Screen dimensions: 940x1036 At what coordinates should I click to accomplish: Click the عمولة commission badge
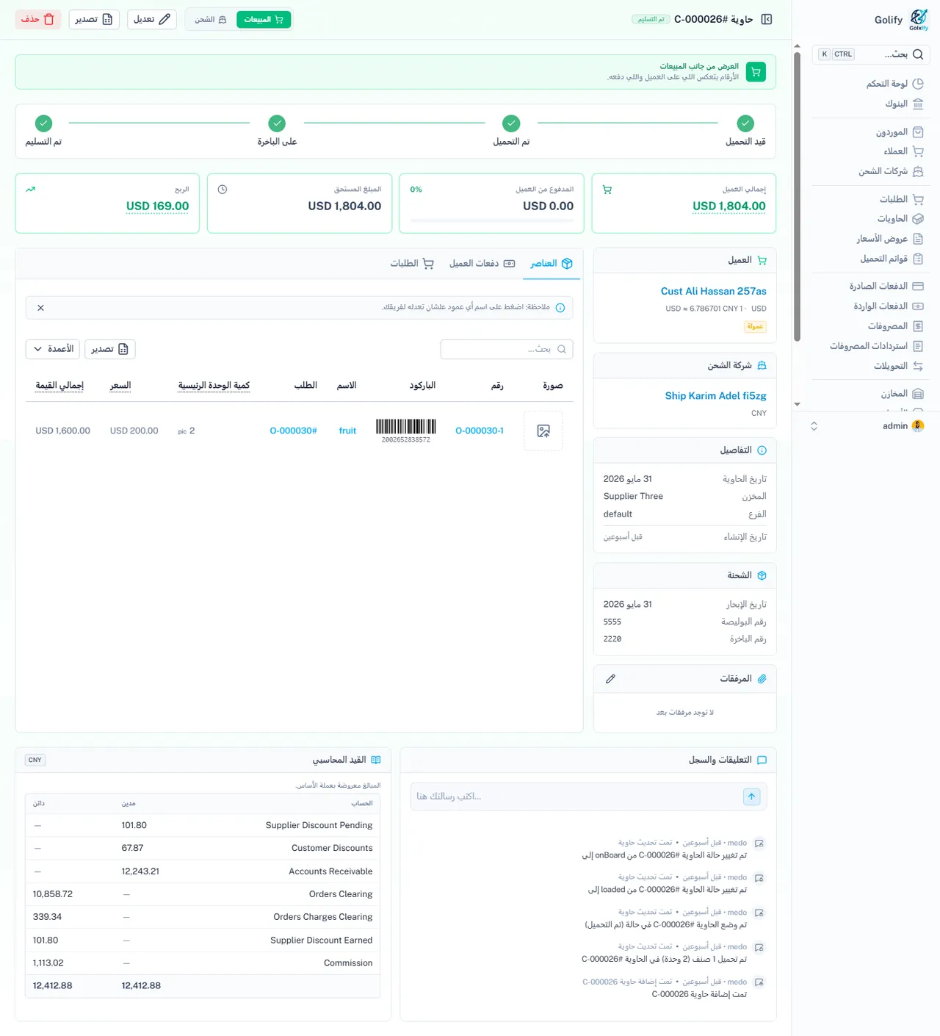[x=755, y=326]
